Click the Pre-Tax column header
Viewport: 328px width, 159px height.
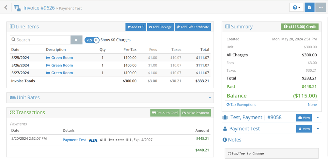(x=130, y=50)
